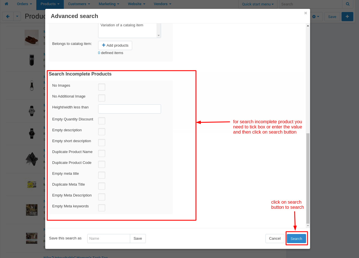Tick the No Images checkbox
The image size is (359, 258).
(102, 87)
